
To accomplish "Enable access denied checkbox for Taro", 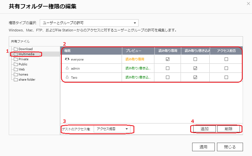I will coord(226,77).
